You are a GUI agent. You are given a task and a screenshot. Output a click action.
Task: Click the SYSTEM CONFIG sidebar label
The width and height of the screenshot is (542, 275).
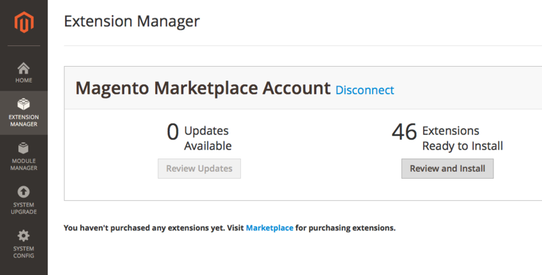23,252
